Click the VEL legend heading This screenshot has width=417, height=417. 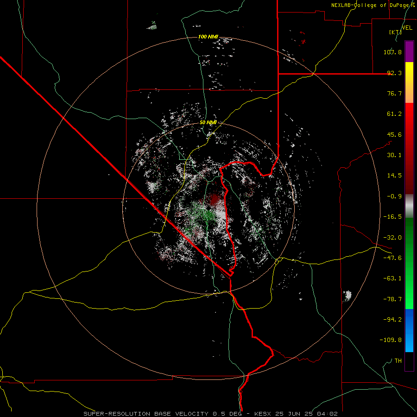[407, 28]
